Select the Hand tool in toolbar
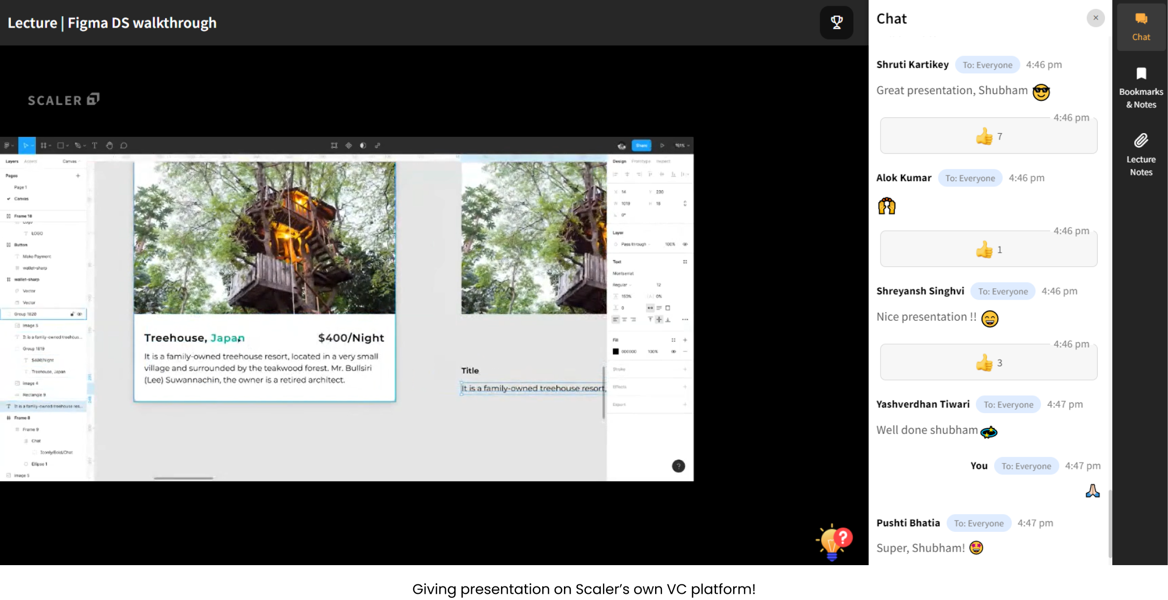This screenshot has height=600, width=1168. [109, 146]
